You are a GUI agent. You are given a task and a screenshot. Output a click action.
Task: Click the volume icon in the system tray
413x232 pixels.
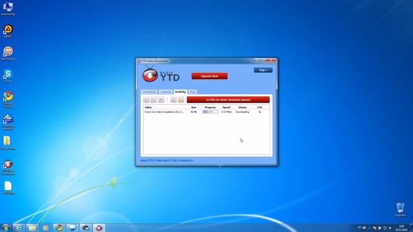[x=390, y=227]
